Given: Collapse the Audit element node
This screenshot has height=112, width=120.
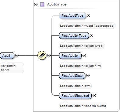Looking at the screenshot, I should coord(17,55).
